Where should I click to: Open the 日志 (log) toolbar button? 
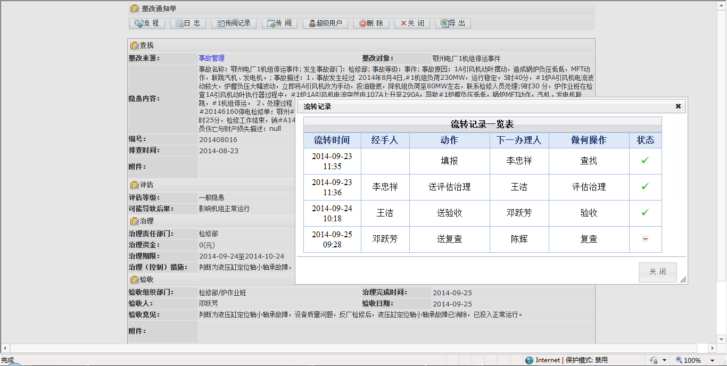187,23
